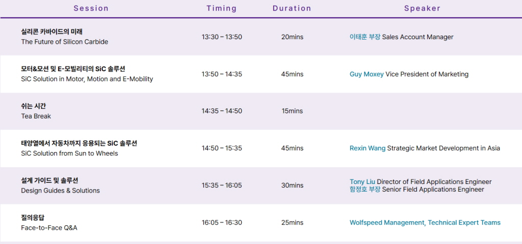Select SiC Solution in Motor, Motion and E-Mobility

(87, 79)
